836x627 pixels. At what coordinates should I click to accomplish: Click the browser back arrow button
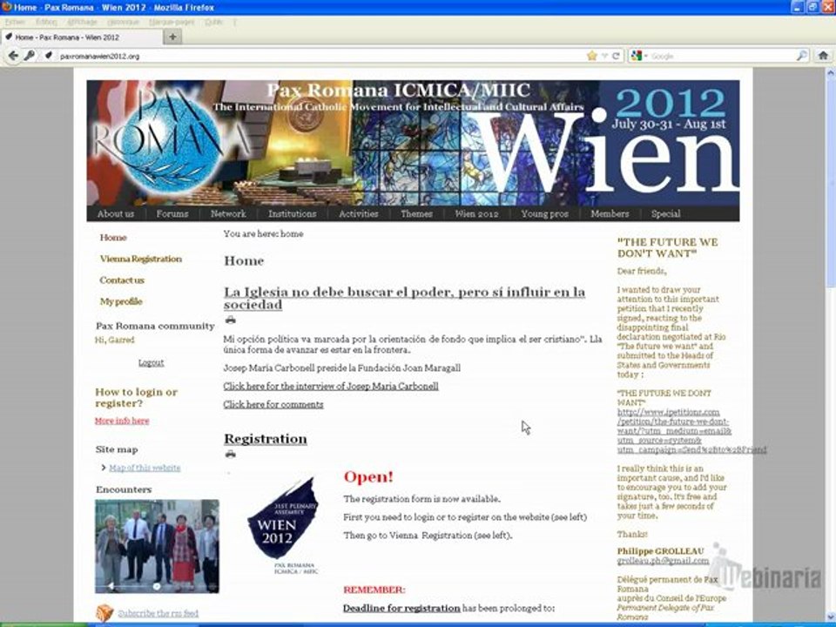pos(13,56)
